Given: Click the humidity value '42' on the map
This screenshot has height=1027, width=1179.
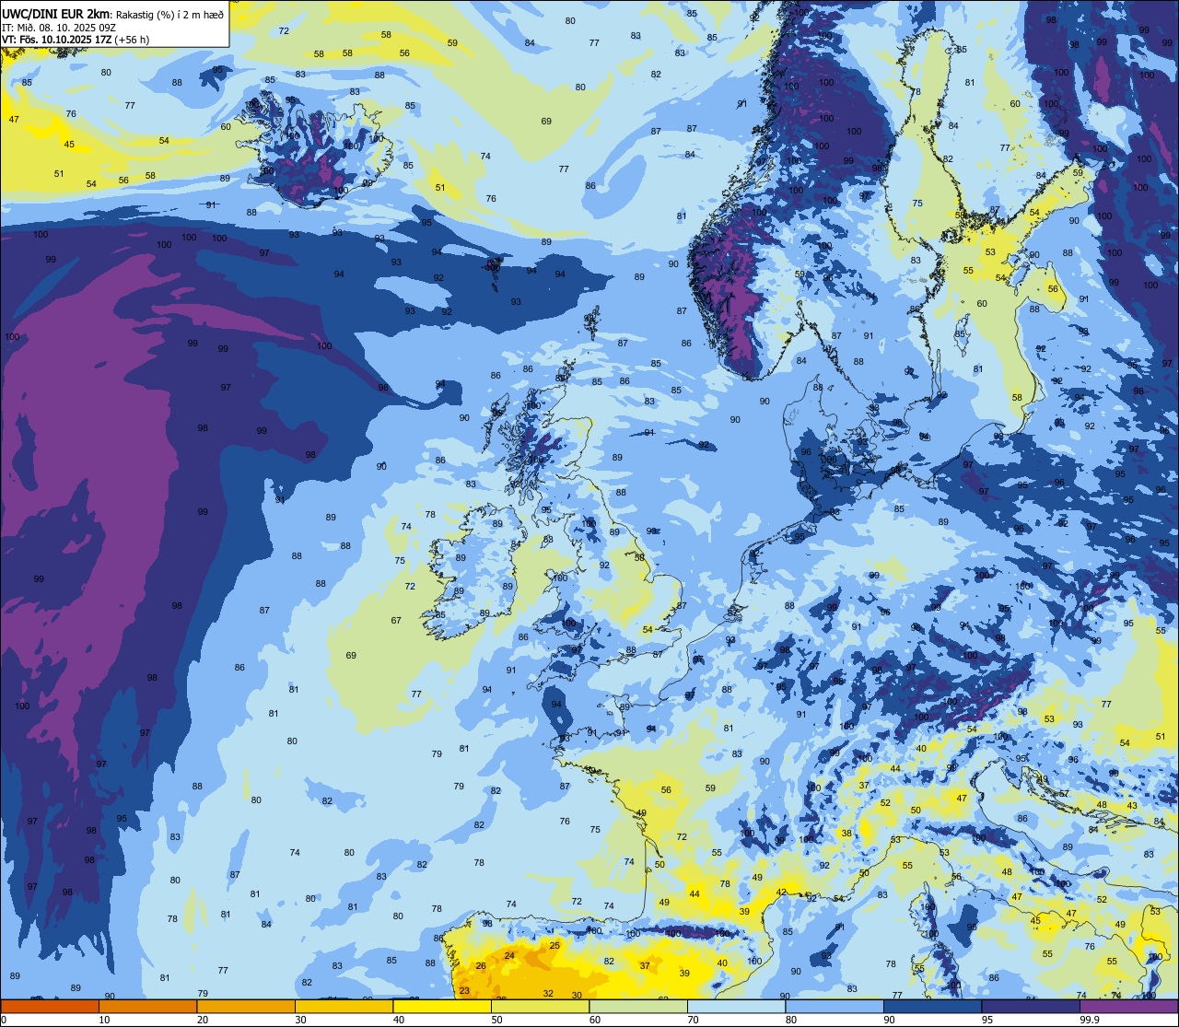Looking at the screenshot, I should [x=781, y=892].
